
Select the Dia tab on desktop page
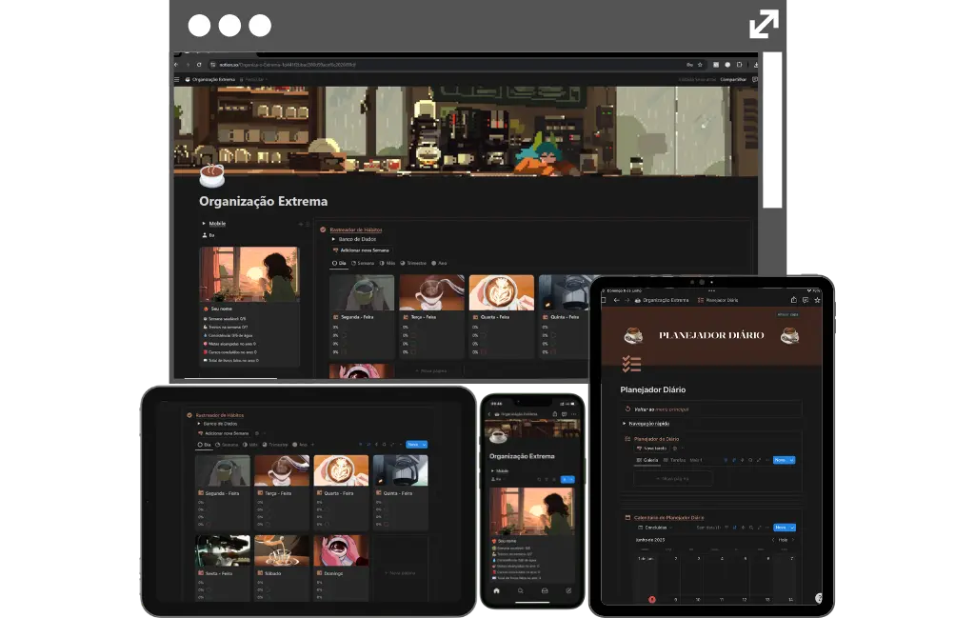coord(339,263)
